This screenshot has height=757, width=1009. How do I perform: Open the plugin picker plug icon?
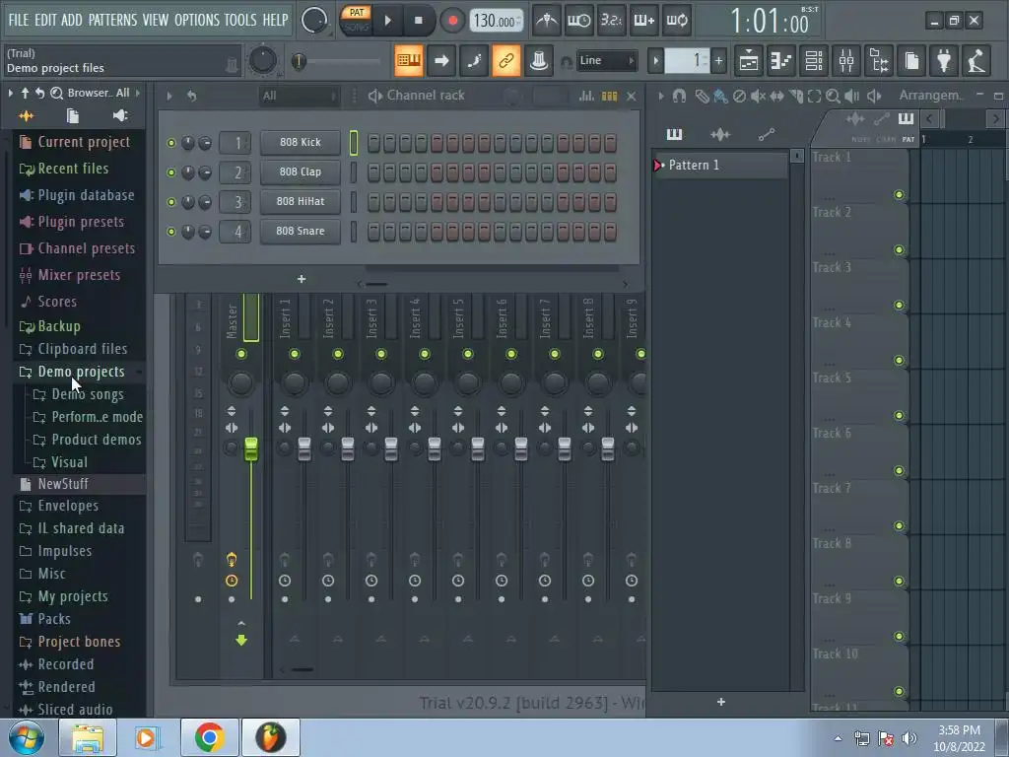[x=944, y=61]
